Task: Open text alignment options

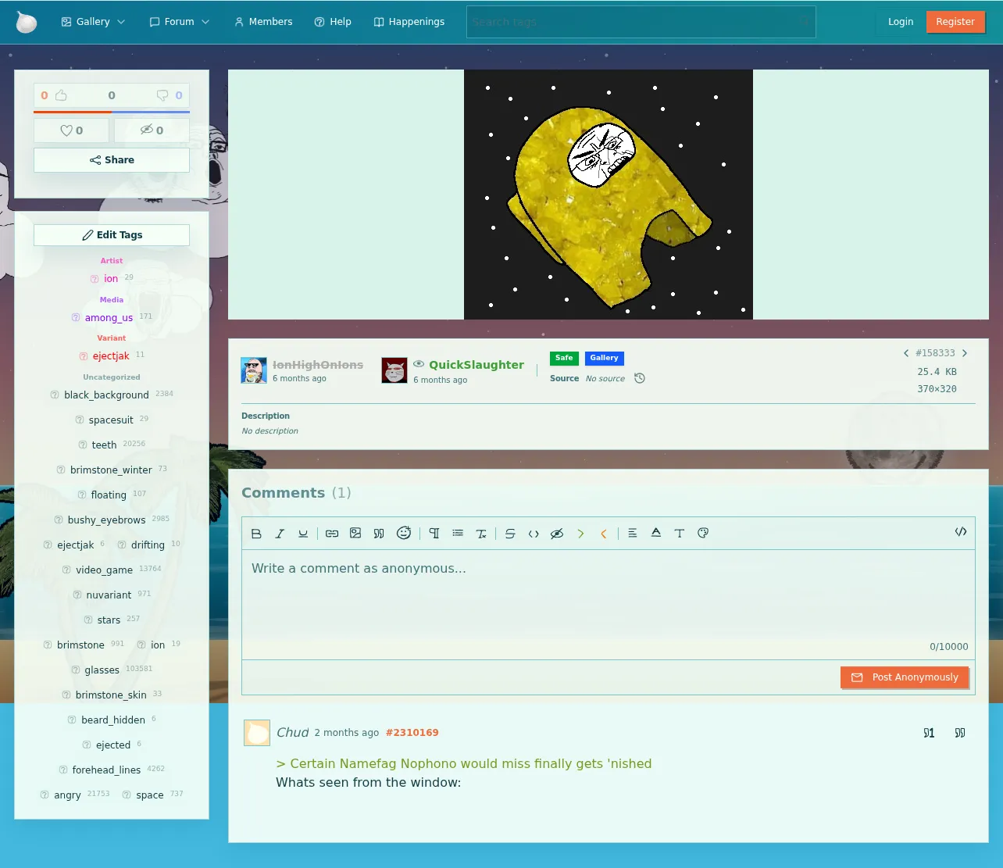Action: (633, 534)
